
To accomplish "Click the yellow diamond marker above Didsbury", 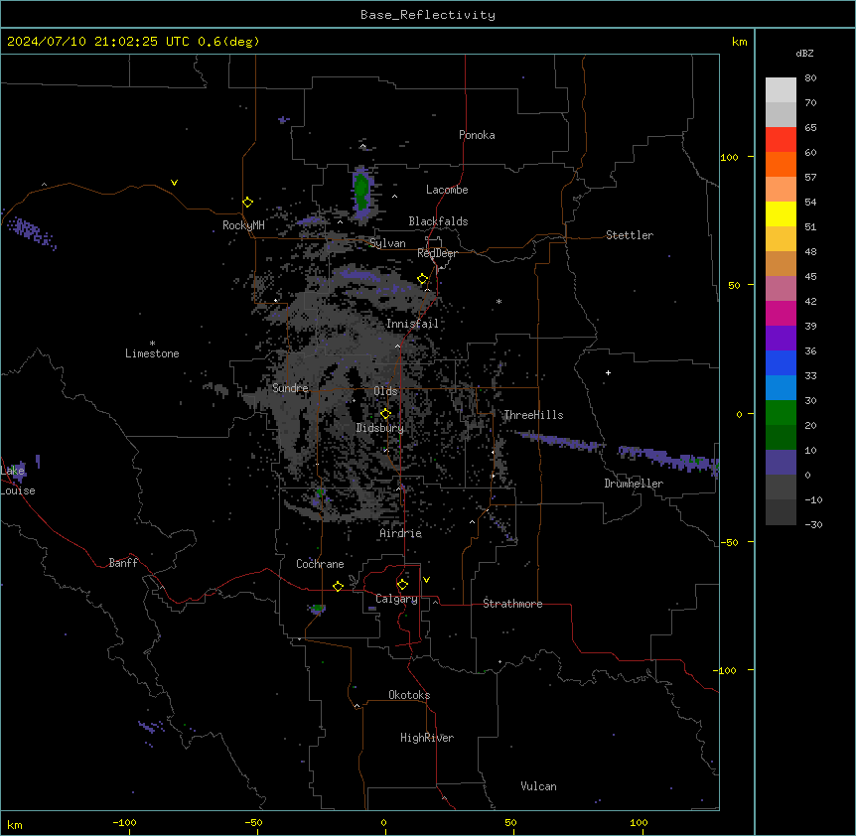I will [x=386, y=414].
